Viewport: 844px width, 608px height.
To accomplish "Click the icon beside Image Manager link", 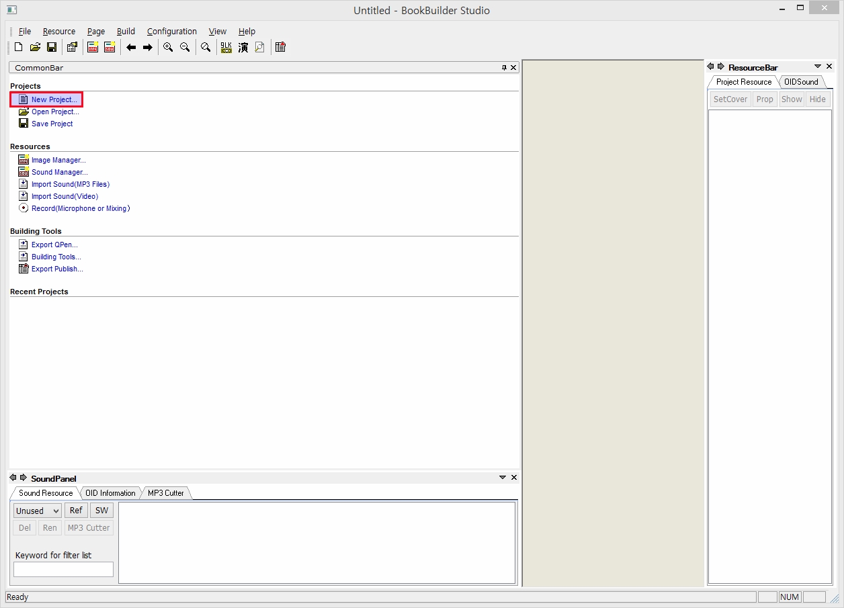I will click(x=24, y=160).
